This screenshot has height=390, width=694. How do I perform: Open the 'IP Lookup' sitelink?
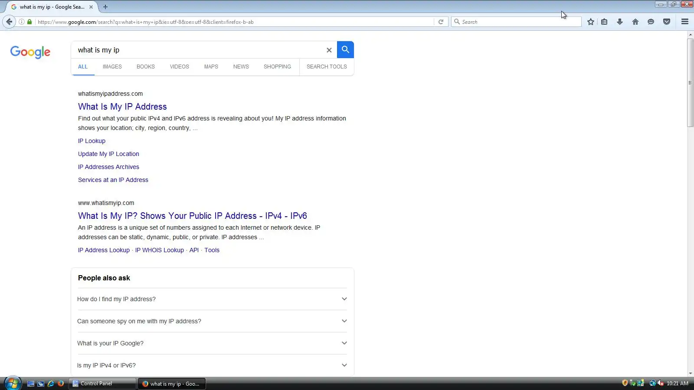coord(92,141)
